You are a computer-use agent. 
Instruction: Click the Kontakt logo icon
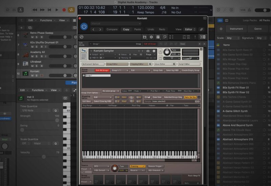[x=82, y=37]
